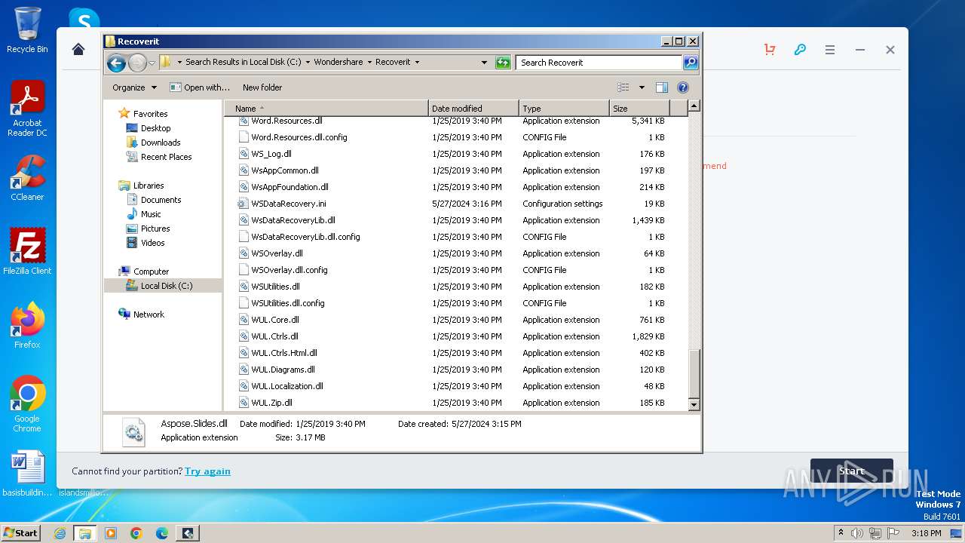The height and width of the screenshot is (543, 965).
Task: Toggle the preview pane button
Action: click(661, 87)
